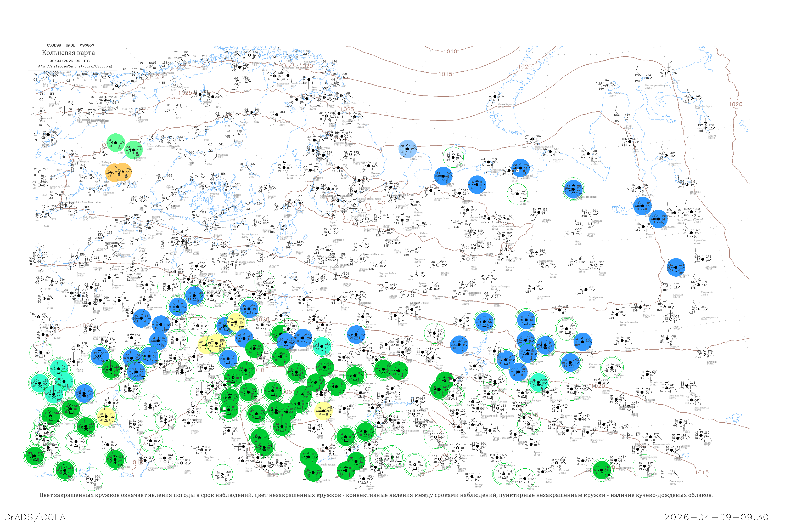
Task: Click the 1015 isobar label near top center
Action: click(x=445, y=74)
